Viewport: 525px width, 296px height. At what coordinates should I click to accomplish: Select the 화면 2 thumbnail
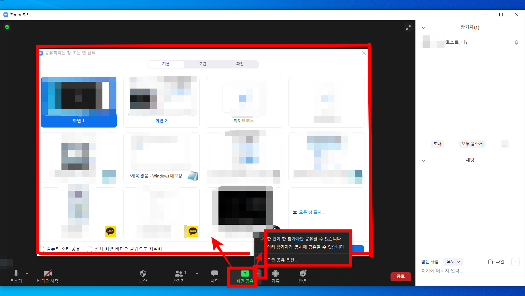tap(161, 102)
